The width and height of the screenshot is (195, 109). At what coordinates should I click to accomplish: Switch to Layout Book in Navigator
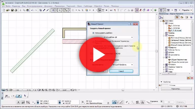[x=187, y=17]
